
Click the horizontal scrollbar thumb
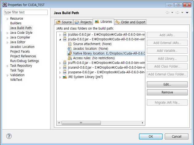[x=81, y=123]
